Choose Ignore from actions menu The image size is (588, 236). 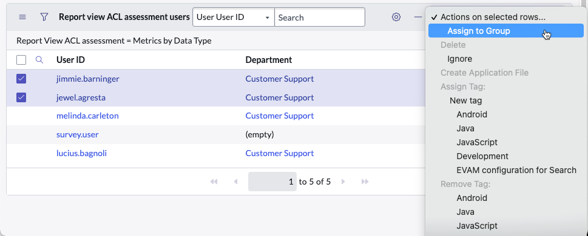(x=460, y=59)
